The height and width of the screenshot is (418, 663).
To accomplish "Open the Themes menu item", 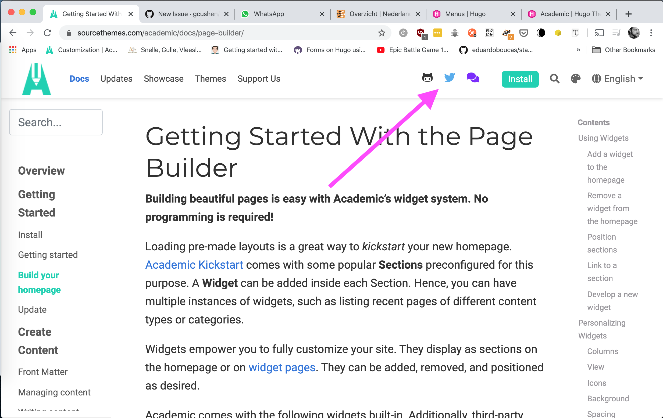I will coord(210,79).
